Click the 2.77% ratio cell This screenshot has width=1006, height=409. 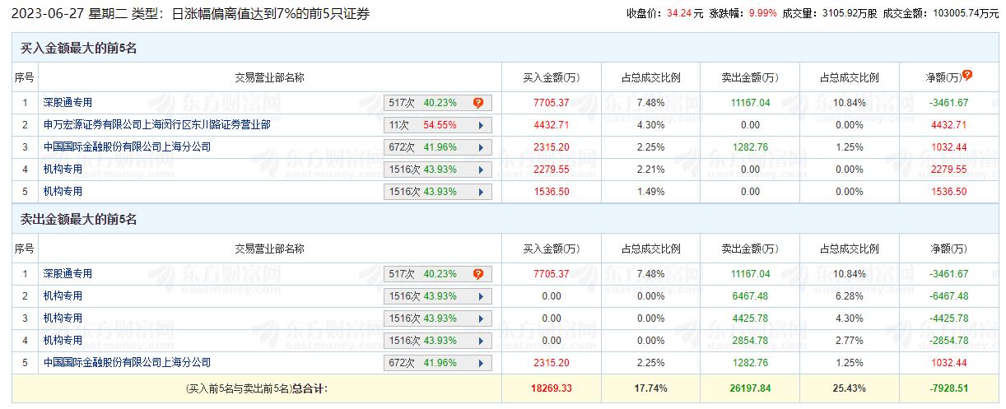(x=849, y=341)
